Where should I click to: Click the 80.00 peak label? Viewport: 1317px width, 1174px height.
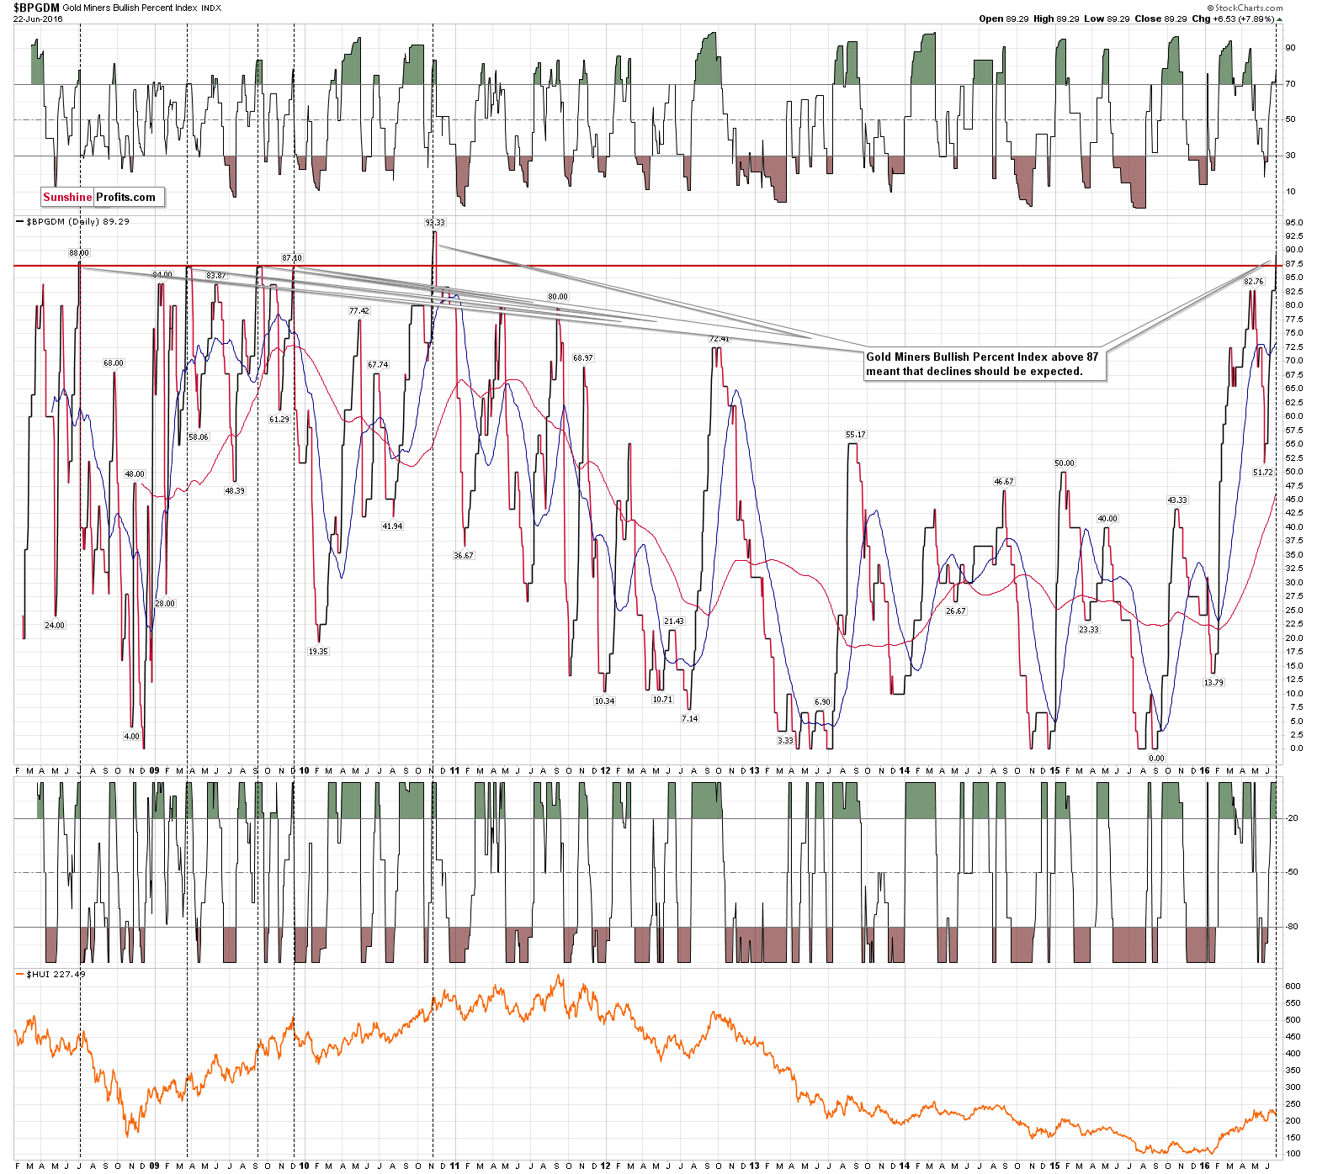[558, 297]
